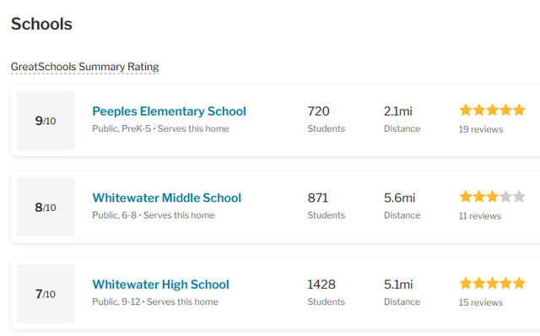This screenshot has height=336, width=540.
Task: Click the 9/10 rating badge
Action: [46, 121]
